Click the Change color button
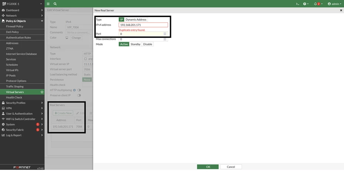 [76, 38]
